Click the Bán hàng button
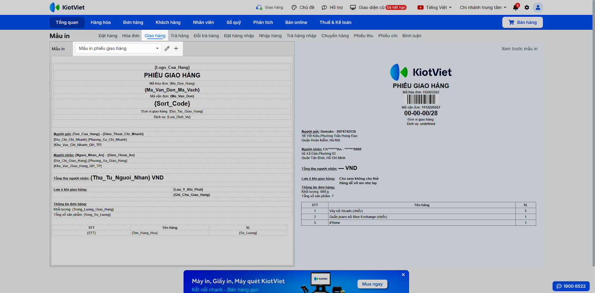 (522, 22)
